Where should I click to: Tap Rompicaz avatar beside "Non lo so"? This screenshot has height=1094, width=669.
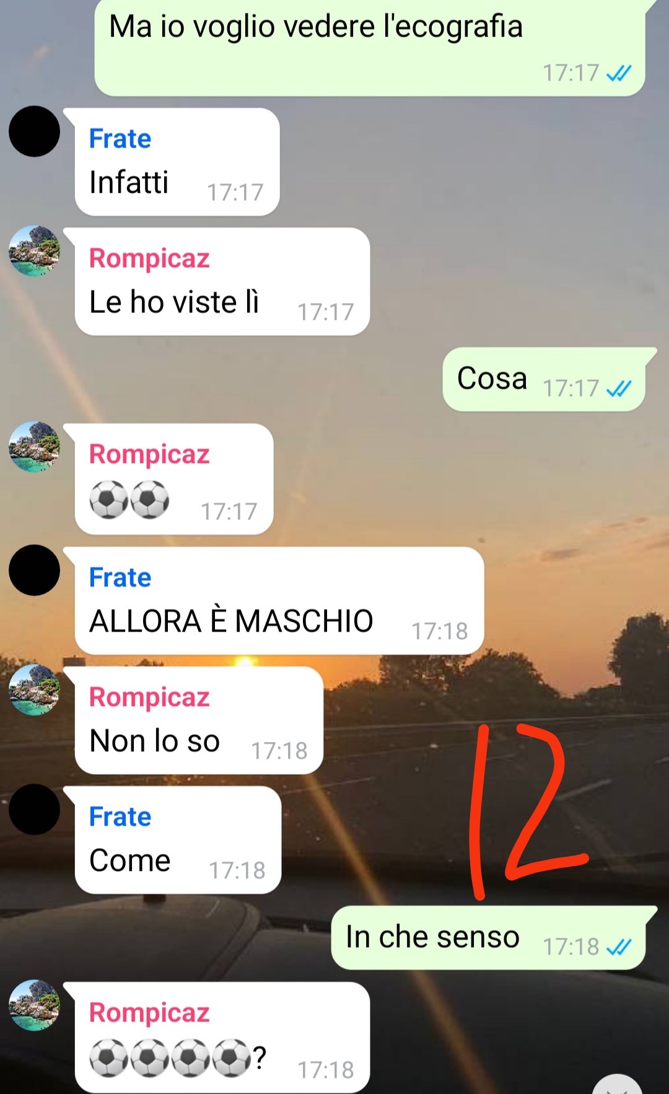[x=34, y=690]
